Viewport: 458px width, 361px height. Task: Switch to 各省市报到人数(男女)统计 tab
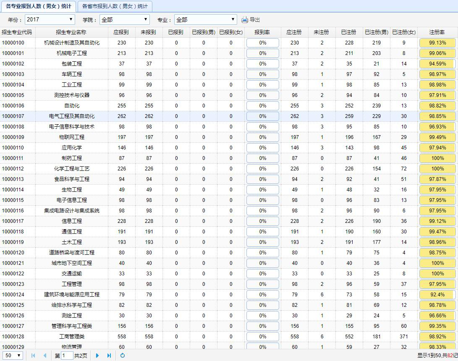click(x=115, y=6)
